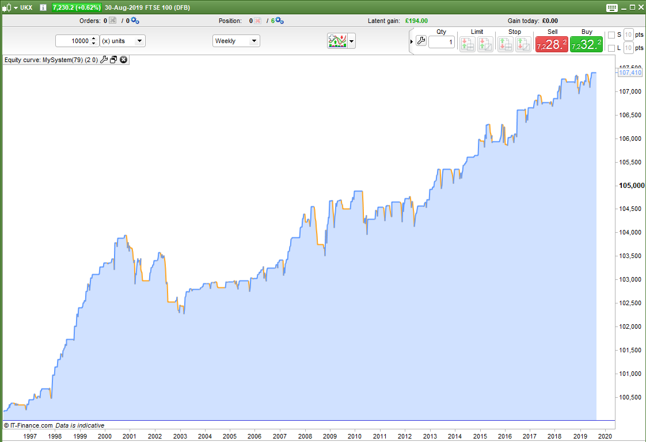646x442 pixels.
Task: Click the 107,410 current value label
Action: [x=630, y=73]
